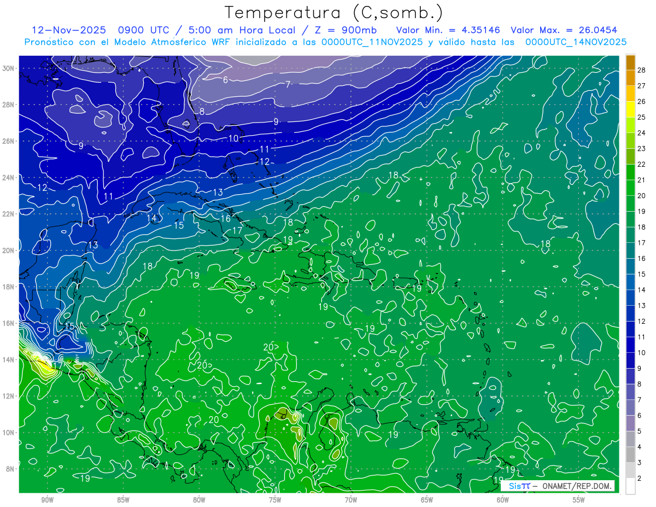Click the latitude axis label '8N'
Screen dimensions: 656x507
[9, 469]
